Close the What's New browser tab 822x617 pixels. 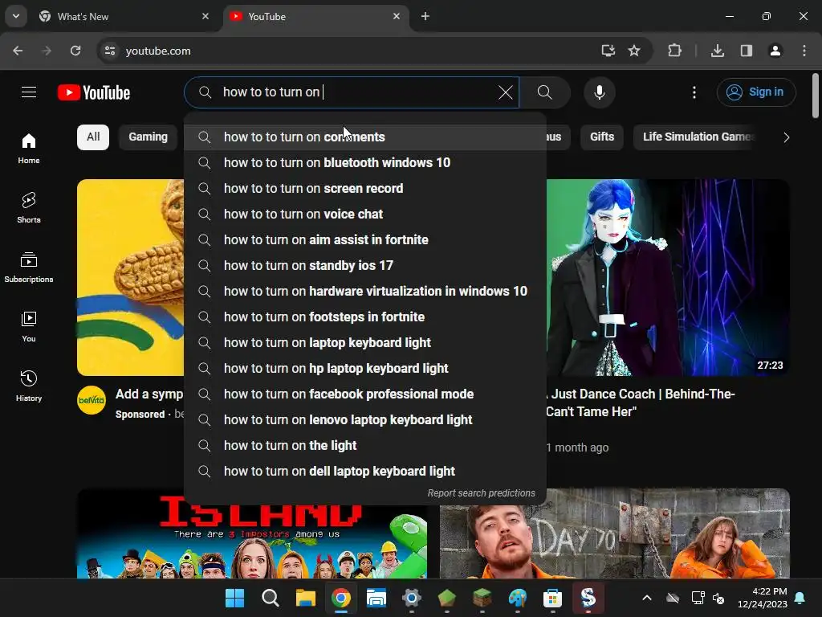(x=205, y=16)
